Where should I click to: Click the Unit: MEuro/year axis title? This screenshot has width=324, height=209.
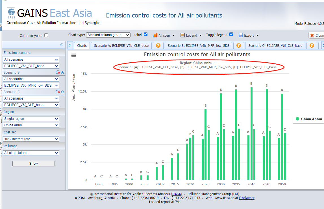pyautogui.click(x=73, y=88)
